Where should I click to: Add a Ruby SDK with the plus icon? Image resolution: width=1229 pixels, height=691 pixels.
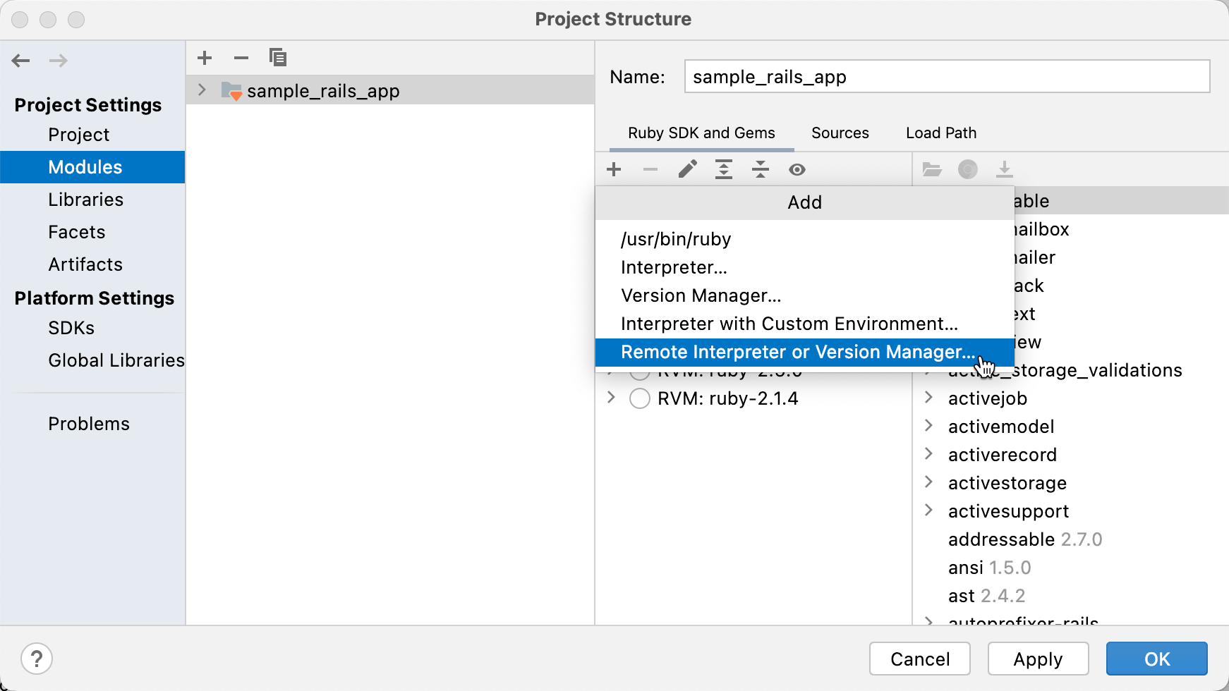coord(614,169)
